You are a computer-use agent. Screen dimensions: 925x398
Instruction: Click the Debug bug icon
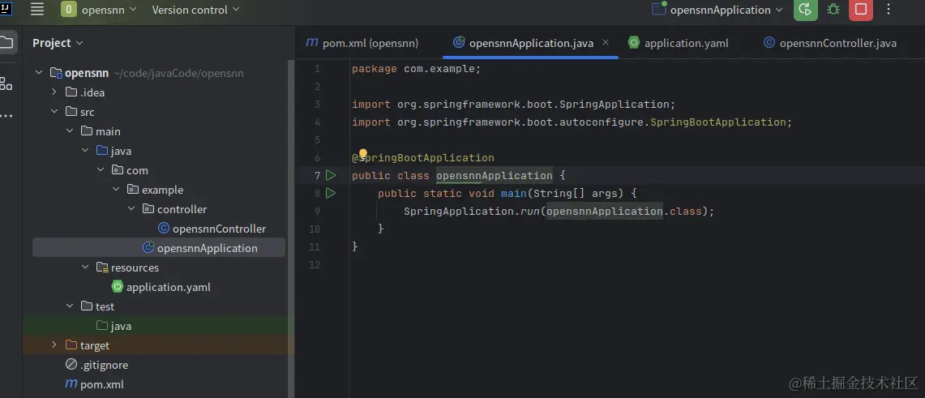coord(833,10)
